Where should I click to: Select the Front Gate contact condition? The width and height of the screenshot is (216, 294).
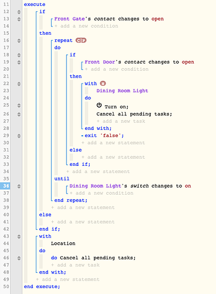(109, 19)
